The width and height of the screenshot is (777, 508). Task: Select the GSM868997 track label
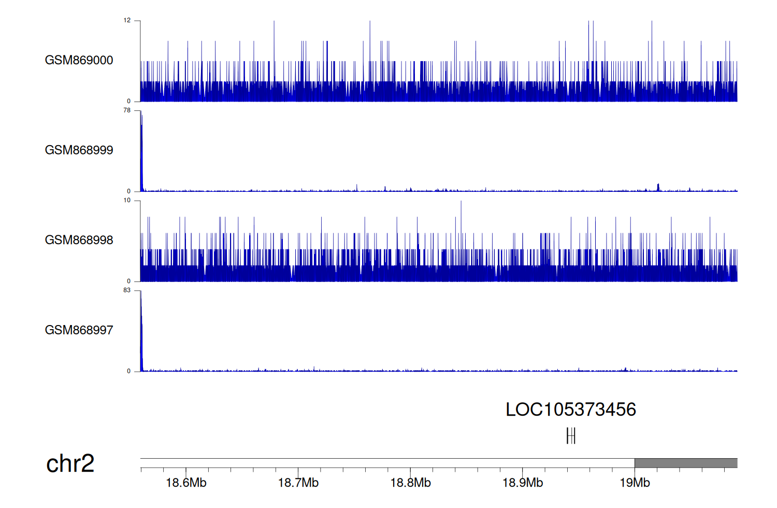click(x=79, y=330)
